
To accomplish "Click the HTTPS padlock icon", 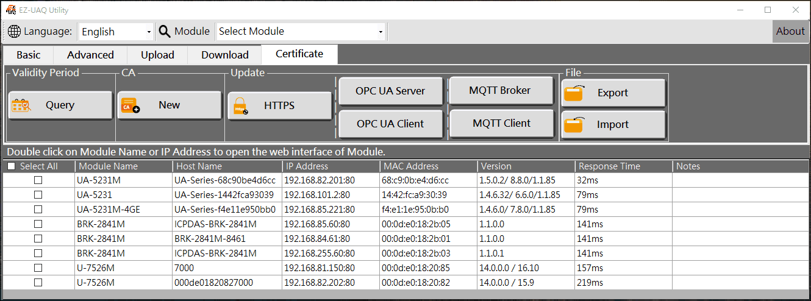I will (x=238, y=107).
